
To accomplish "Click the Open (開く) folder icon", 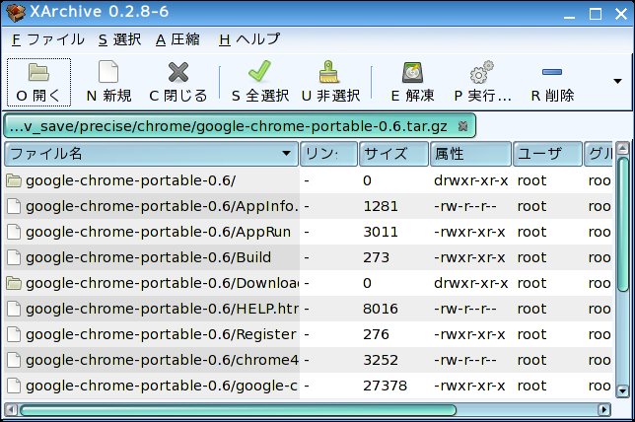I will click(38, 73).
